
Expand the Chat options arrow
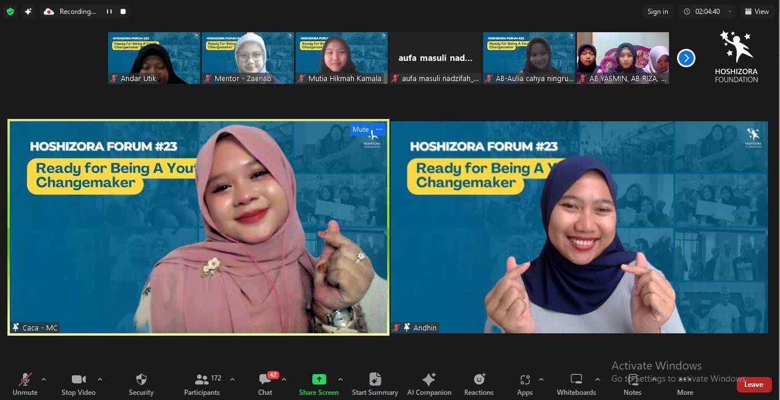(x=284, y=379)
